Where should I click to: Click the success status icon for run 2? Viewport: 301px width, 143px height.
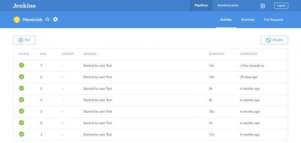22,123
